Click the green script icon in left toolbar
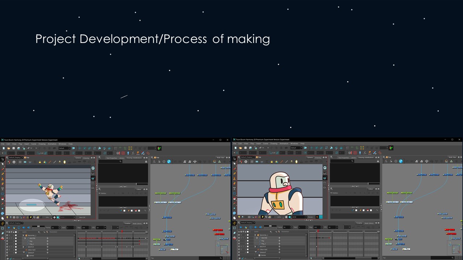 [x=159, y=148]
